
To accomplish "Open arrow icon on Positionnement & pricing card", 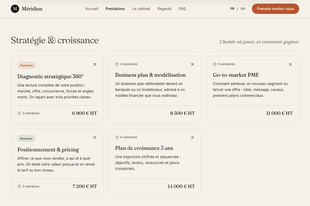I will coord(95,138).
